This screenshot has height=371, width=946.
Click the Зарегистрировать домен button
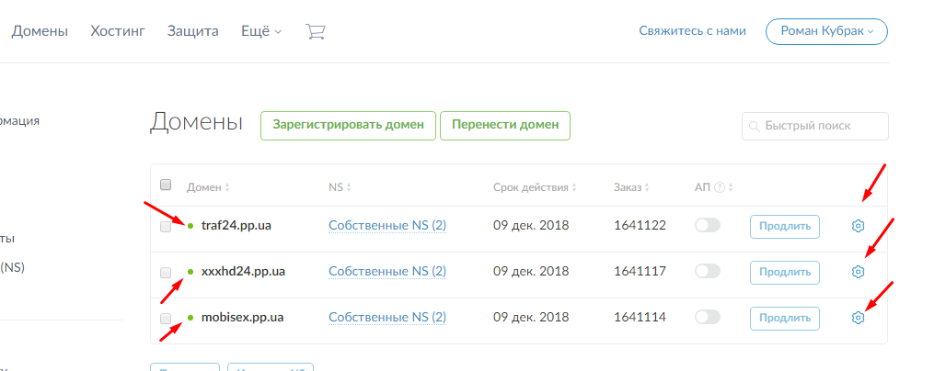[348, 126]
